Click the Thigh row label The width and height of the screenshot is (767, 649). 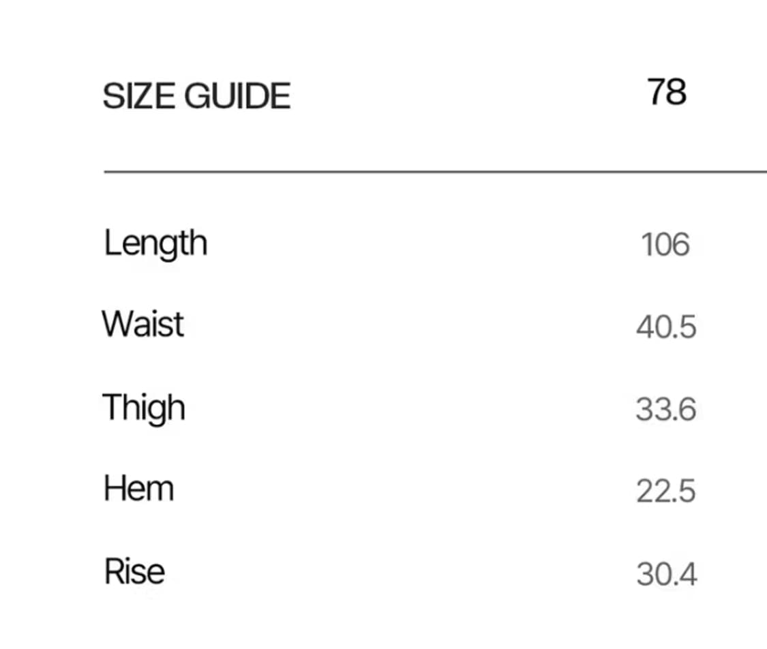tap(144, 408)
